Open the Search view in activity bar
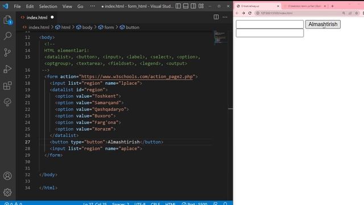The image size is (364, 205). click(x=7, y=36)
